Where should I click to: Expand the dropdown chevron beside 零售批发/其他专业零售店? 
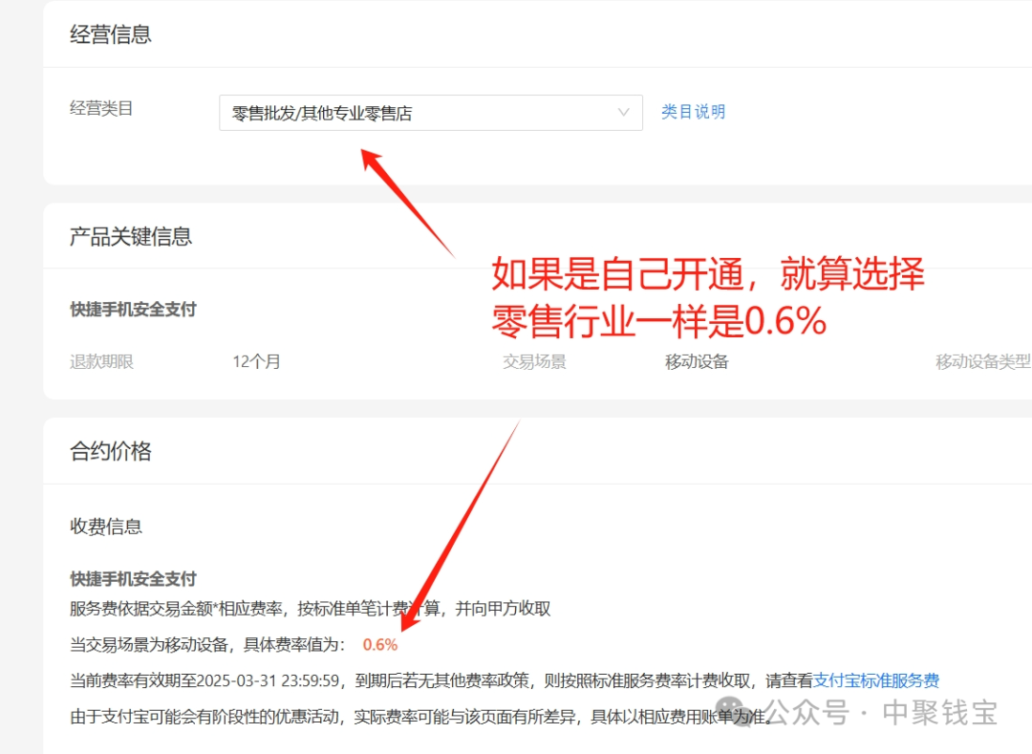click(624, 112)
